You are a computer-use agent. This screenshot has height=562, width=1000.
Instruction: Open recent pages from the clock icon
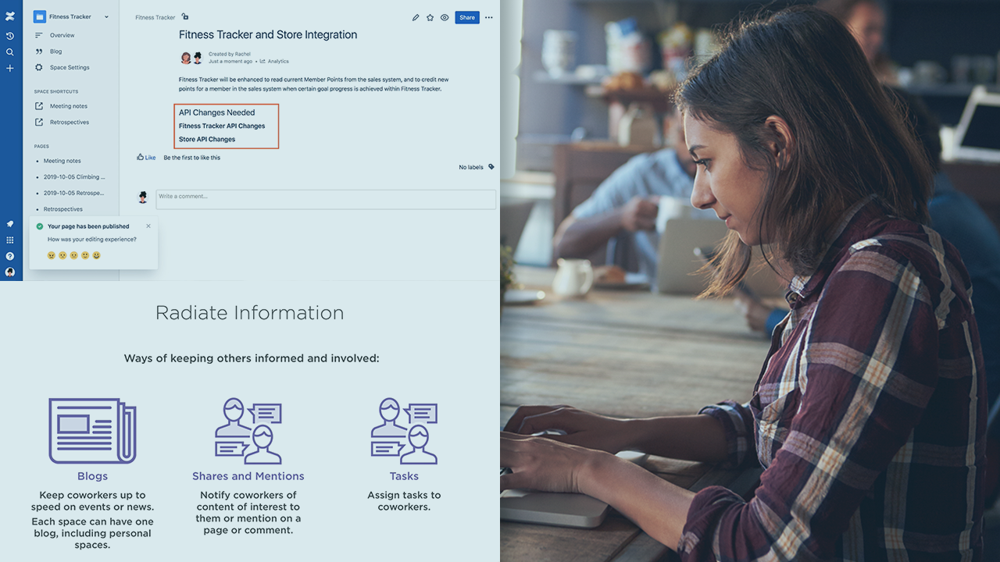click(10, 36)
